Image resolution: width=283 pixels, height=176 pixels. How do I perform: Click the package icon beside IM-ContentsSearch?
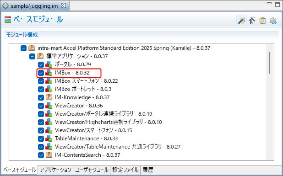(49, 155)
